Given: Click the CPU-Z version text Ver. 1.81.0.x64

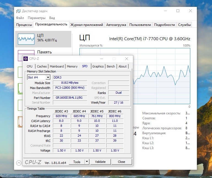Looking at the screenshot, I should [x=55, y=163].
